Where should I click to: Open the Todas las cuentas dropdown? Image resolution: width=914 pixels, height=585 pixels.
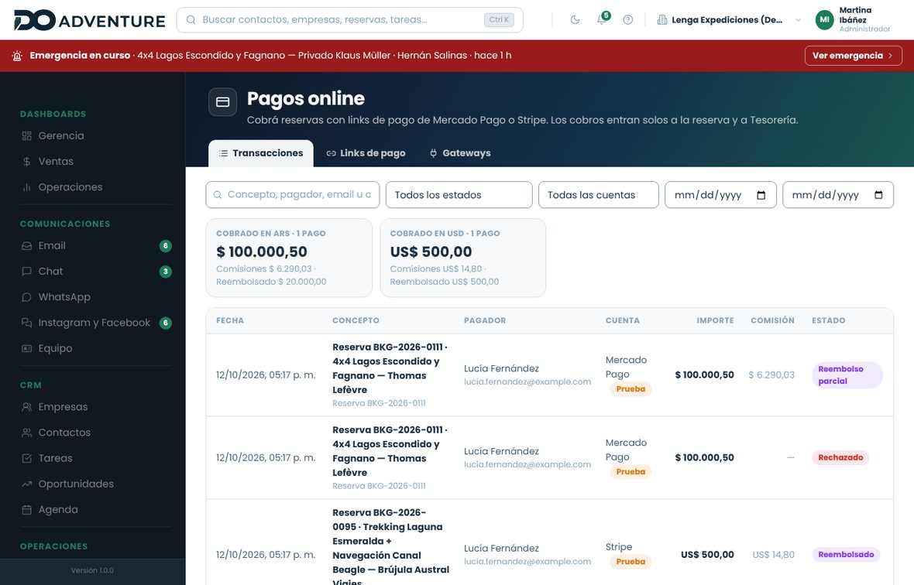(599, 195)
